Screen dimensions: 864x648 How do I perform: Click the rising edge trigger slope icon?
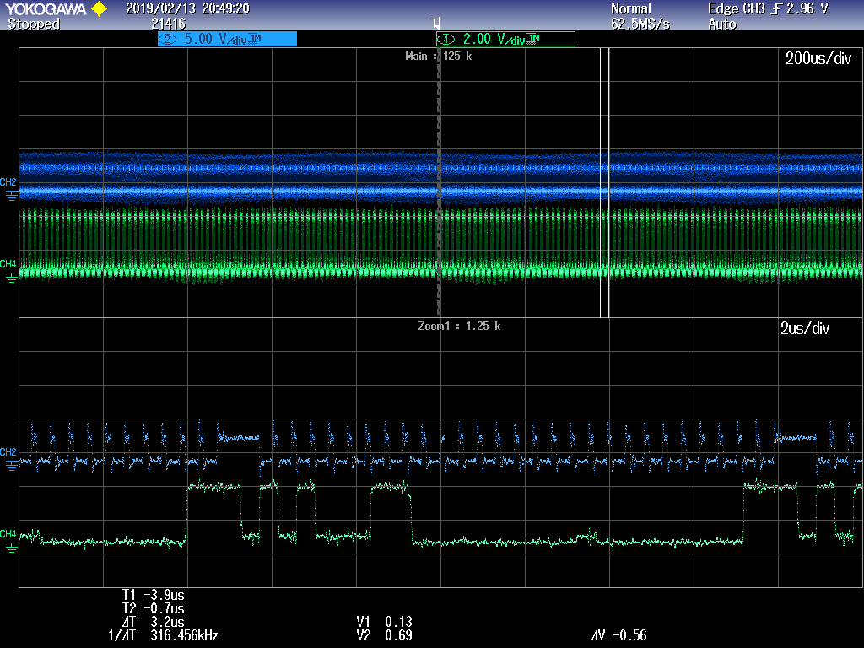777,8
